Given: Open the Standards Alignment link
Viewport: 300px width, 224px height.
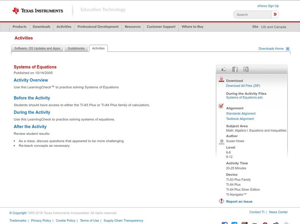Looking at the screenshot, I should 241,113.
